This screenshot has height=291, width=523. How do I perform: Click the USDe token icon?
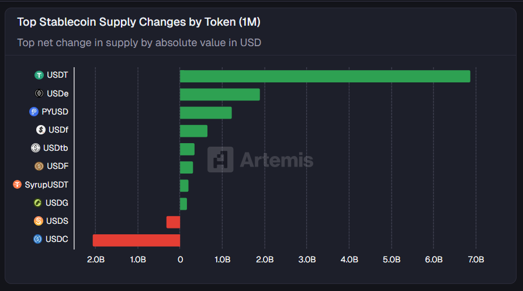pos(39,93)
